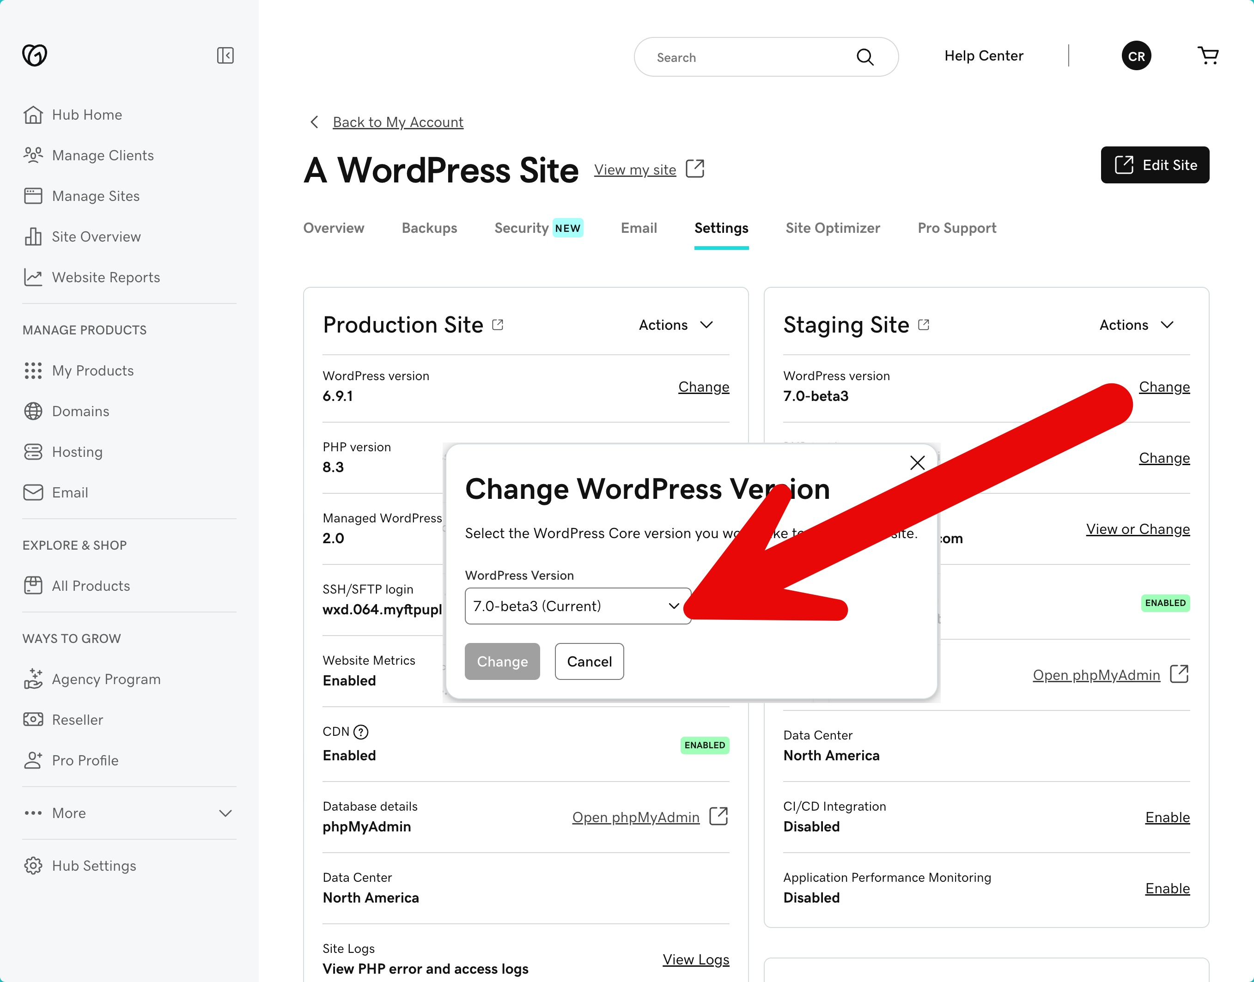The height and width of the screenshot is (982, 1254).
Task: Open Hub Settings
Action: 93,865
